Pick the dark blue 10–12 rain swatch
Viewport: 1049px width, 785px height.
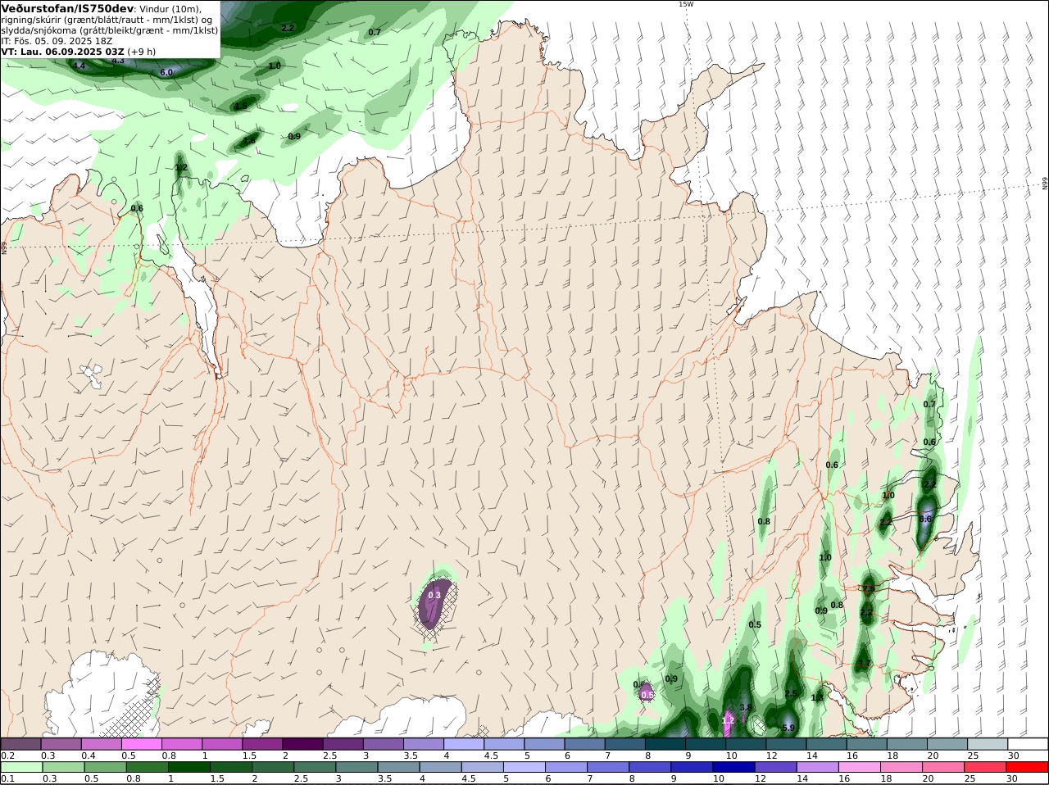point(734,767)
